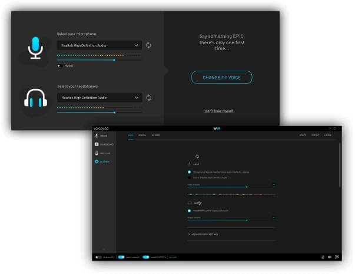Select the second Realtek input device radio button
The image size is (355, 274).
click(189, 178)
